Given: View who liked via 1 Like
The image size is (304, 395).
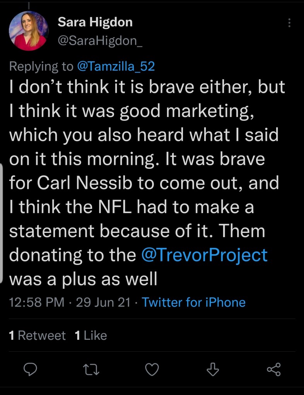Looking at the screenshot, I should [x=91, y=336].
